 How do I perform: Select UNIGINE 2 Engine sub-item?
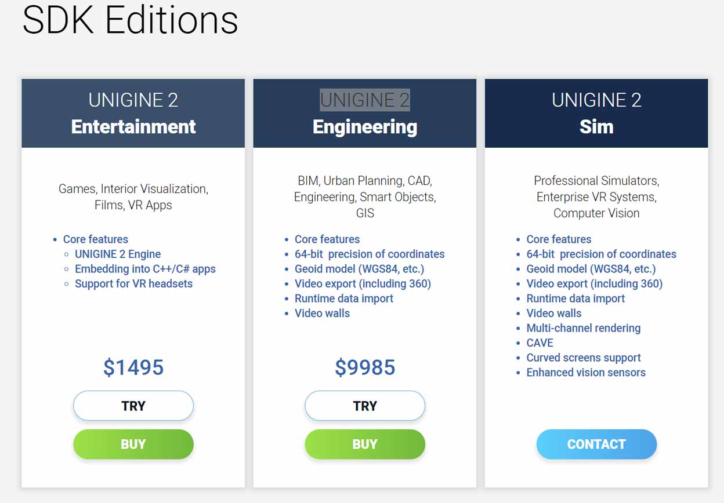pyautogui.click(x=118, y=254)
